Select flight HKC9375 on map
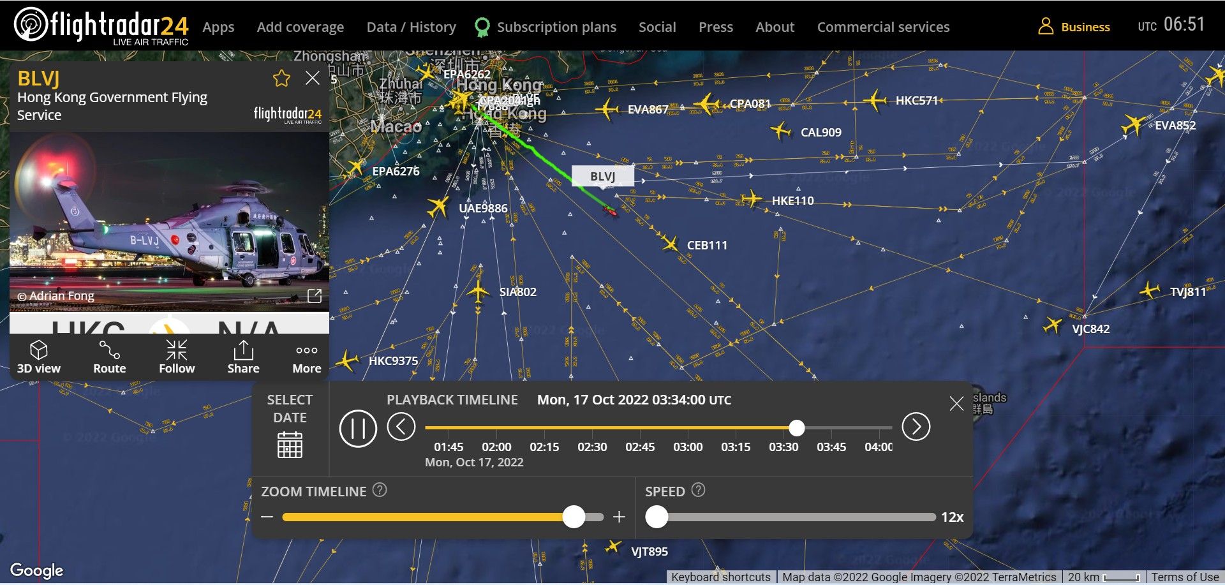This screenshot has width=1225, height=585. click(x=346, y=361)
